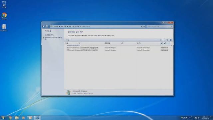
Task: Click the change view icon in toolbar
Action: (x=160, y=40)
